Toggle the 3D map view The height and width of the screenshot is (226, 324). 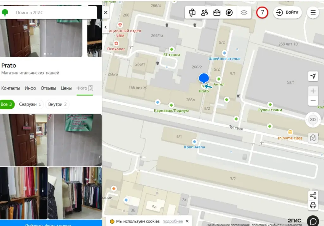pyautogui.click(x=313, y=120)
